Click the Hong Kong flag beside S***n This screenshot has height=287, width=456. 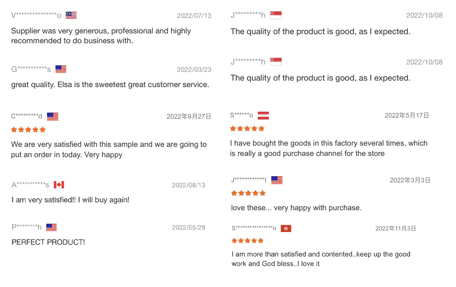[x=286, y=228]
